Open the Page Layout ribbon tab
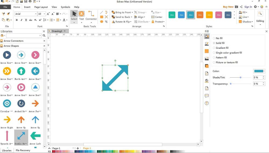 41,7
